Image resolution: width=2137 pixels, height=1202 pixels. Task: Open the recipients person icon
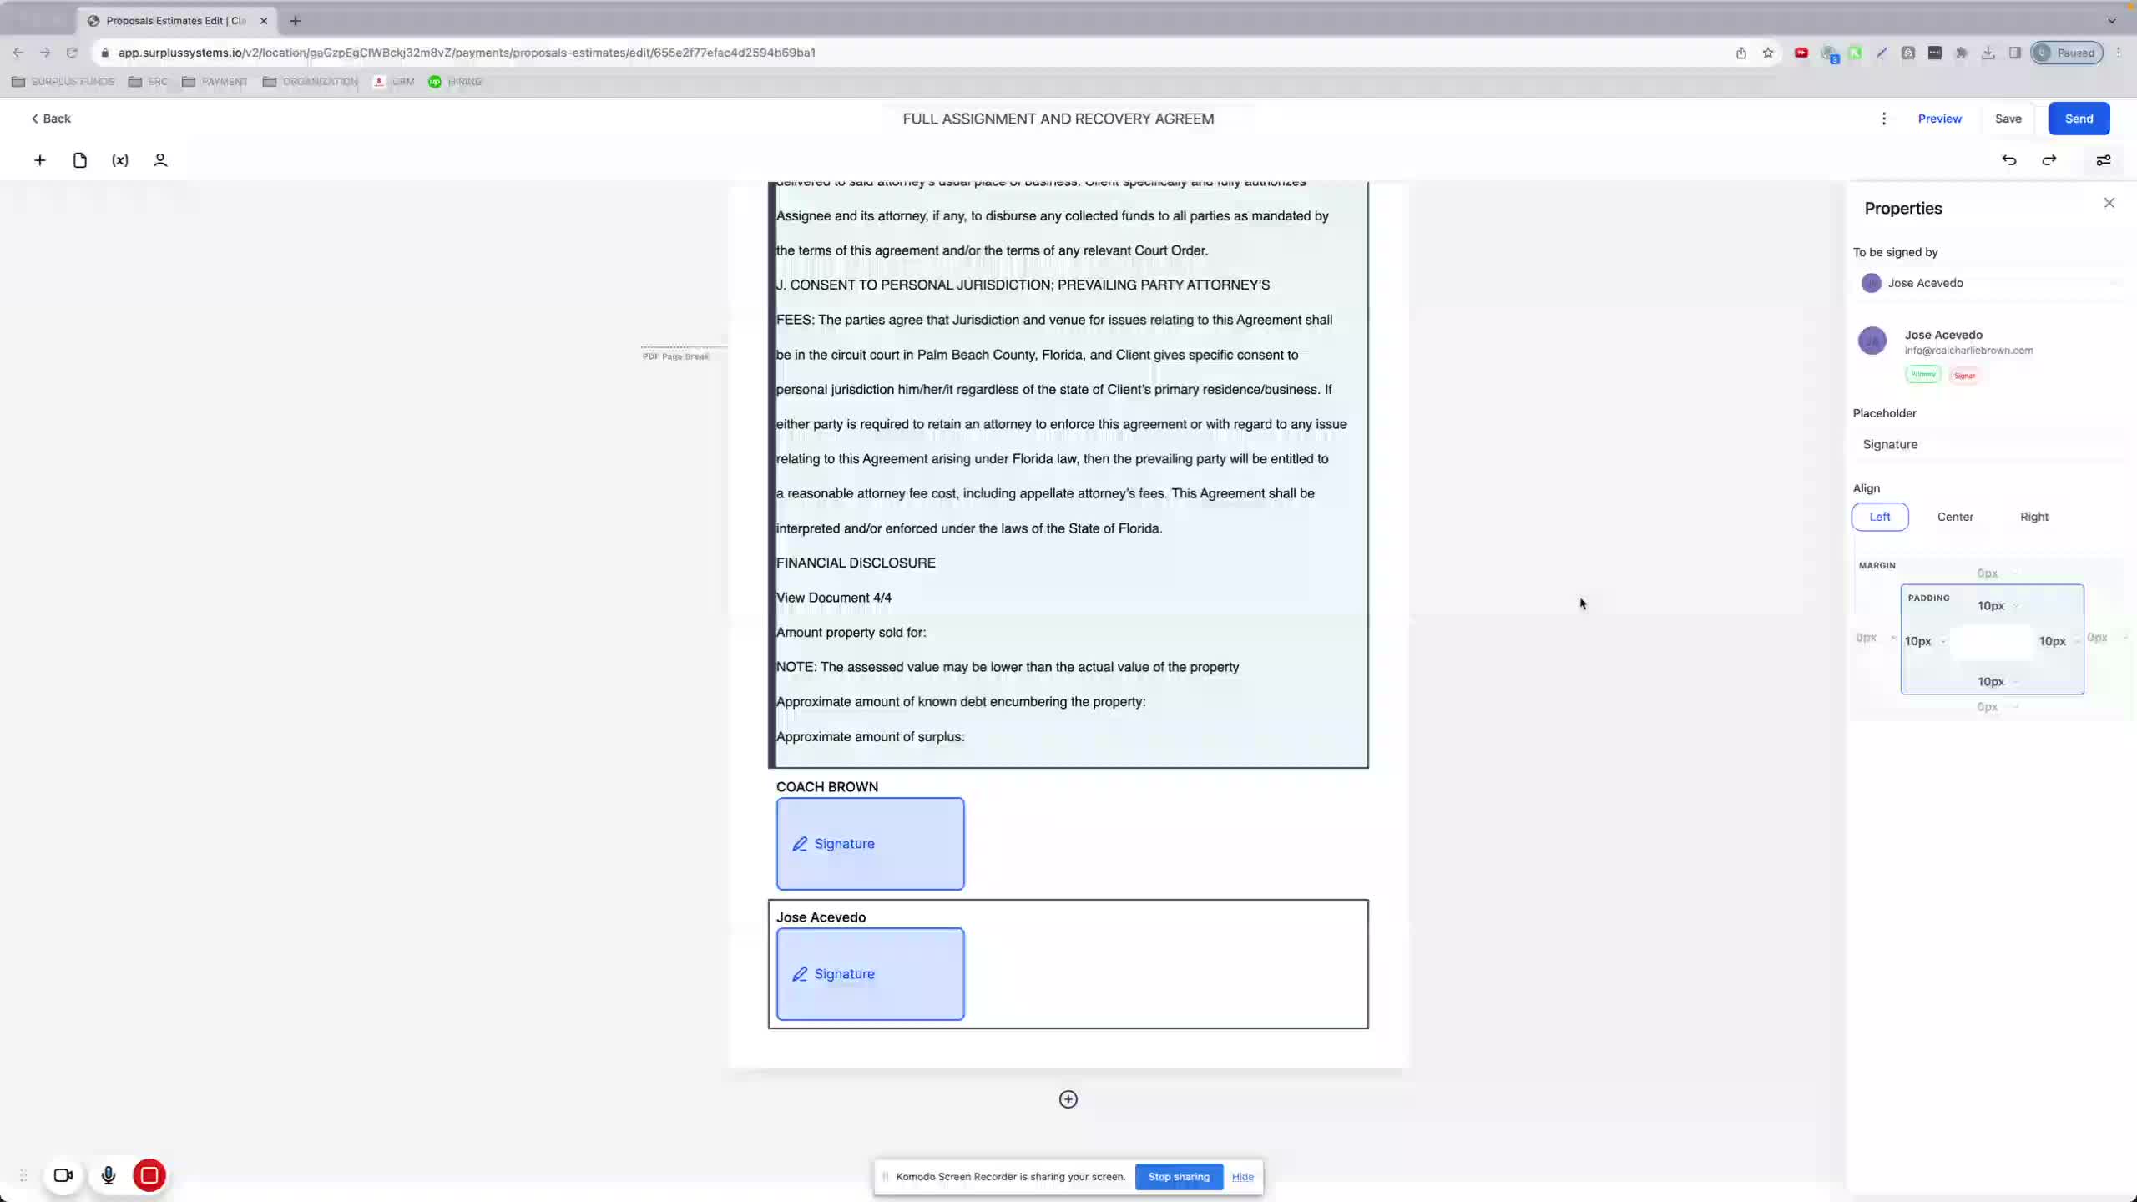pos(160,160)
